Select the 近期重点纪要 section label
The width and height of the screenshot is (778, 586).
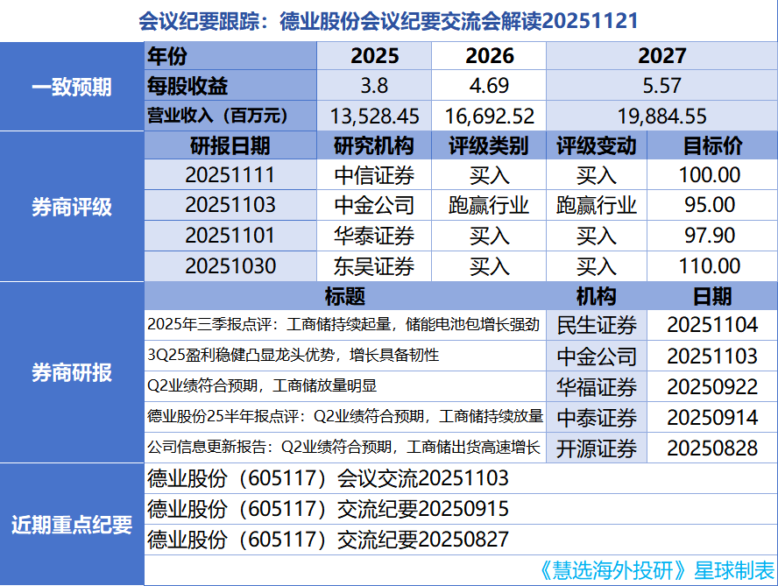point(72,525)
